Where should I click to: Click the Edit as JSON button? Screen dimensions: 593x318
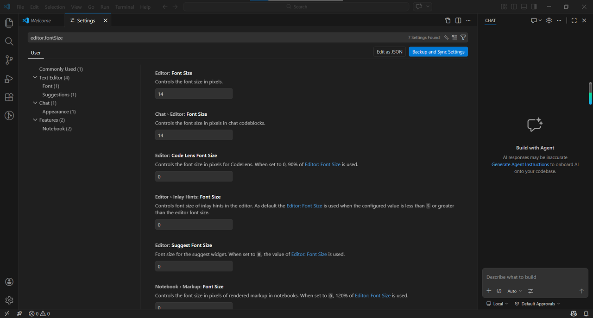390,52
